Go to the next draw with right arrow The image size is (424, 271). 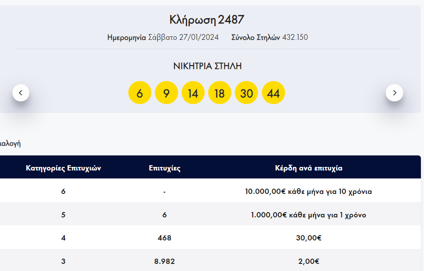[394, 93]
